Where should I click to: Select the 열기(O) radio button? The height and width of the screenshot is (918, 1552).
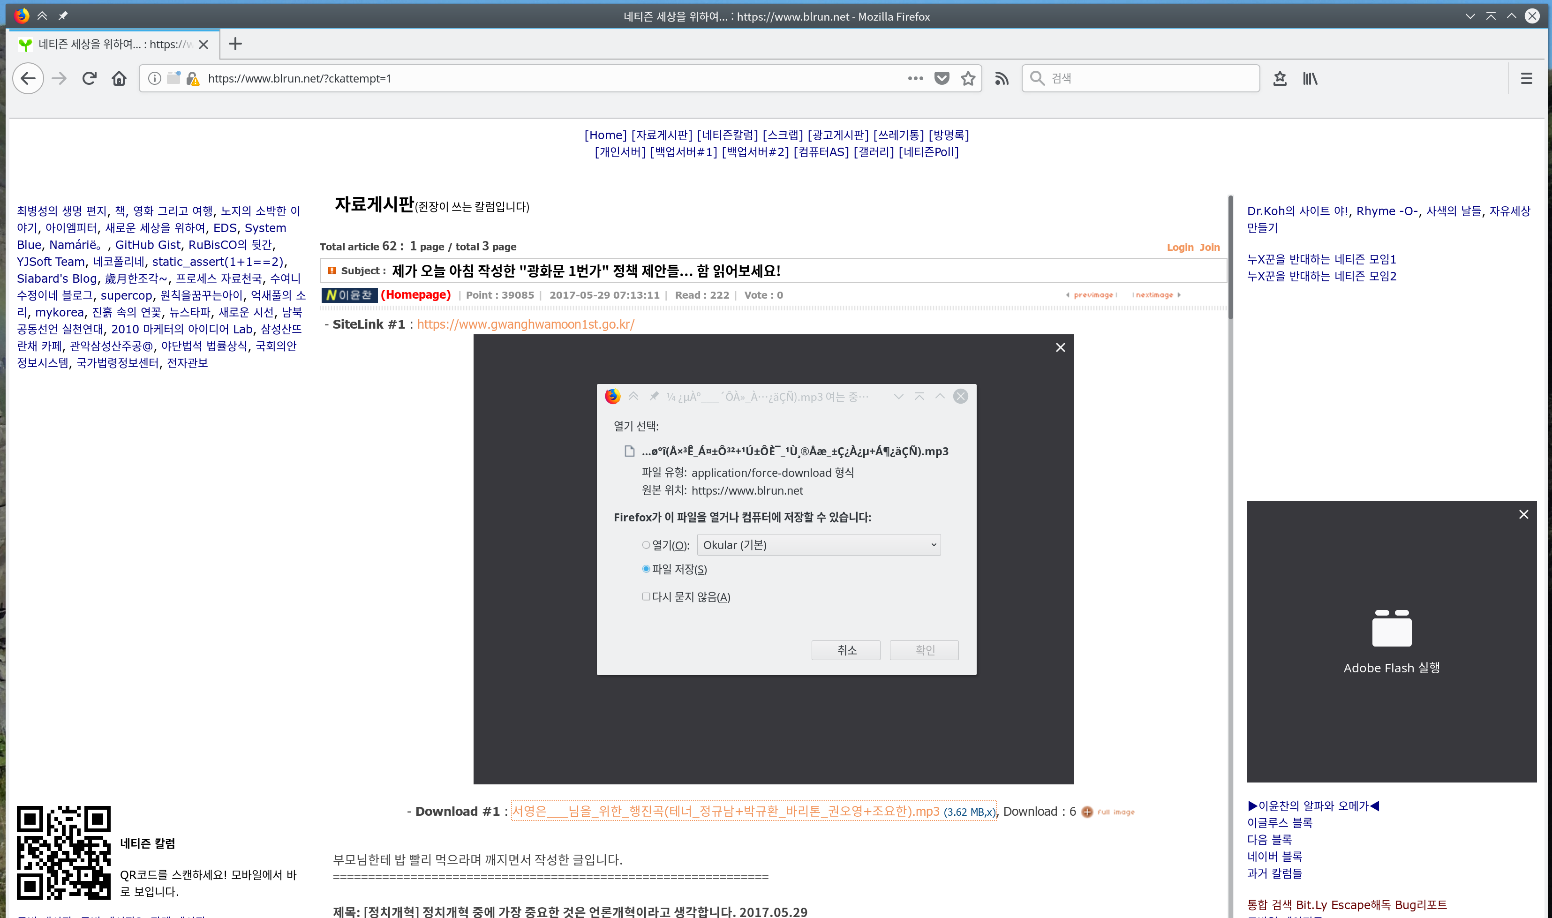pyautogui.click(x=646, y=545)
